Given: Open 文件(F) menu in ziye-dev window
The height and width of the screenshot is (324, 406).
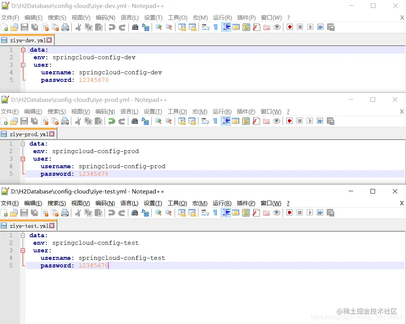Looking at the screenshot, I should point(10,18).
